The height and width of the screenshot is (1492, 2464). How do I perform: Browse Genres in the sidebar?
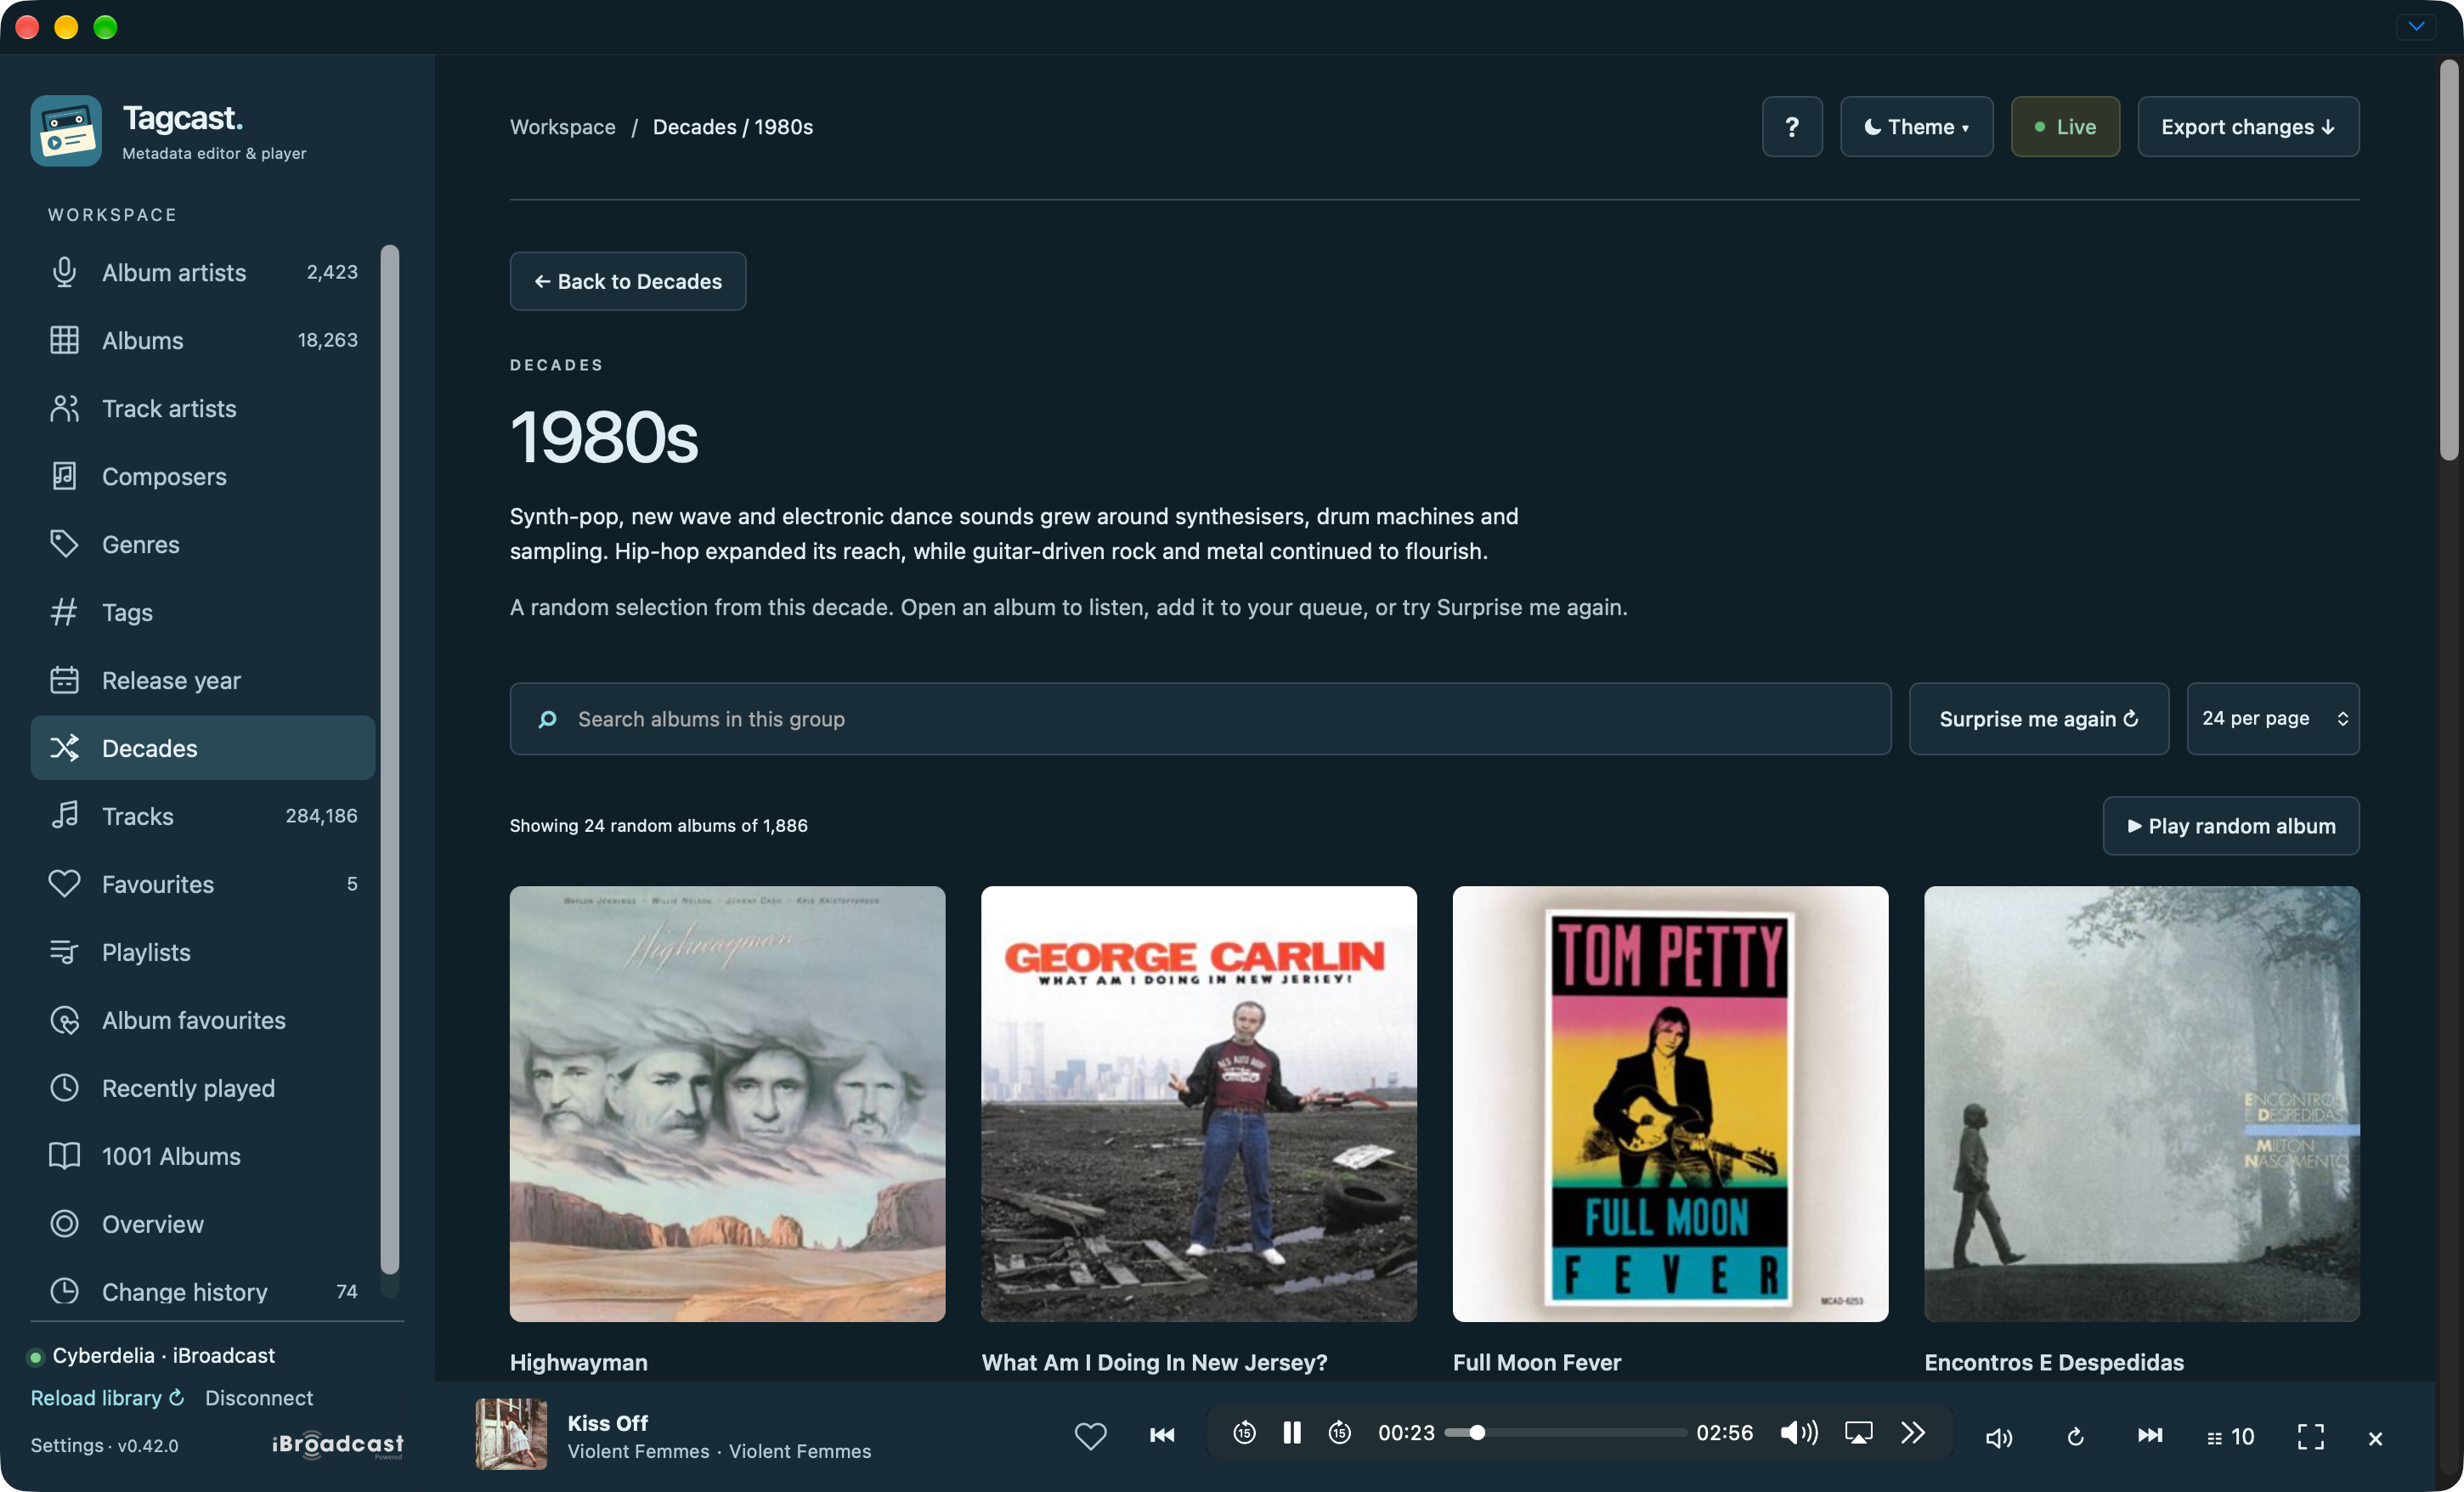click(x=203, y=544)
